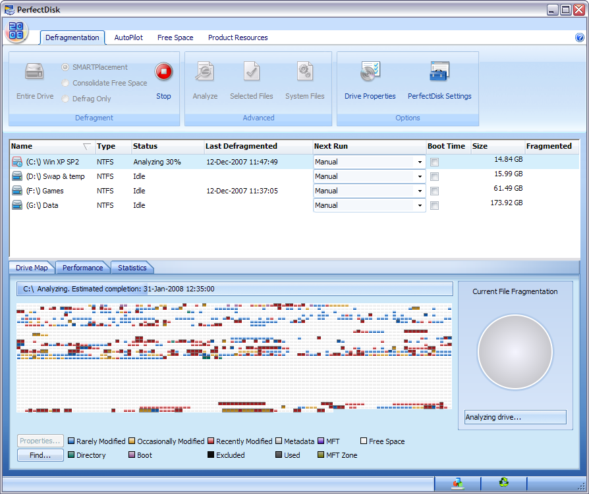Open the Statistics tab
This screenshot has height=494, width=589.
pos(132,268)
